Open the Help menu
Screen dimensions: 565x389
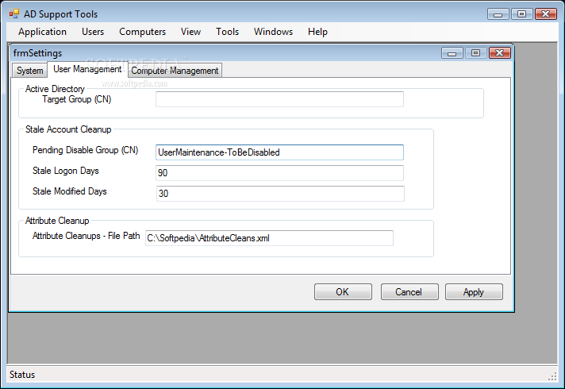[317, 32]
